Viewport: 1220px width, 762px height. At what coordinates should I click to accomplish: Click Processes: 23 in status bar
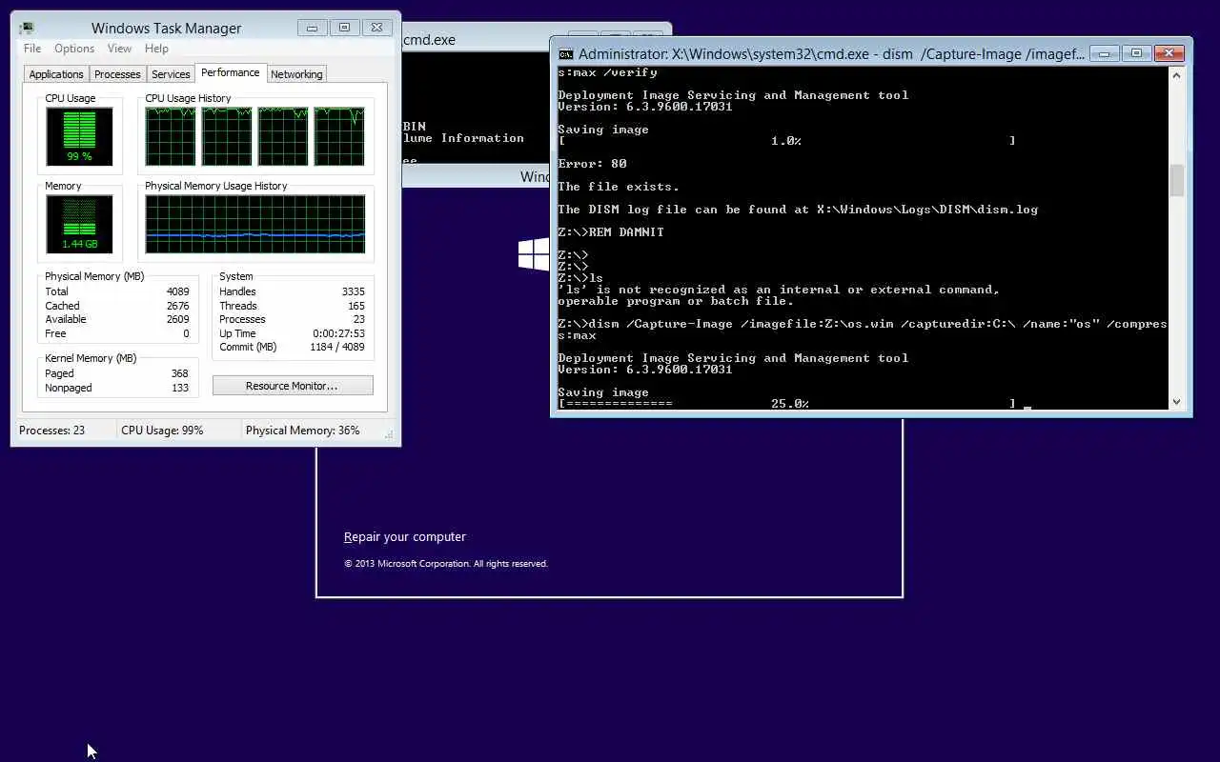pos(51,431)
